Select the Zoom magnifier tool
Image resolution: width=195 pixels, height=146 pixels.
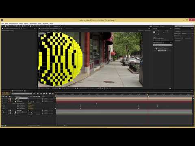point(8,26)
